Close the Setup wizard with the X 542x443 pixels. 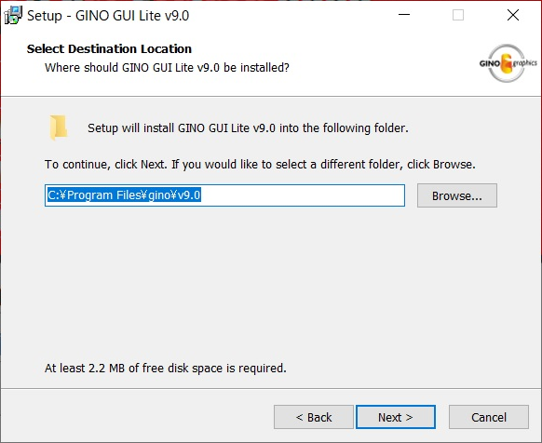coord(513,15)
